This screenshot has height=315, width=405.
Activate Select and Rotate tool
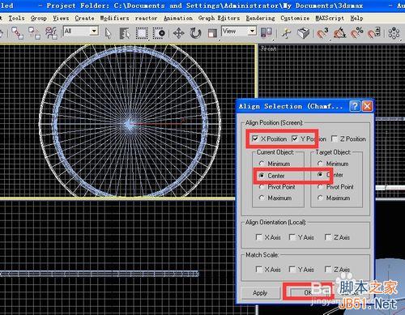click(195, 33)
